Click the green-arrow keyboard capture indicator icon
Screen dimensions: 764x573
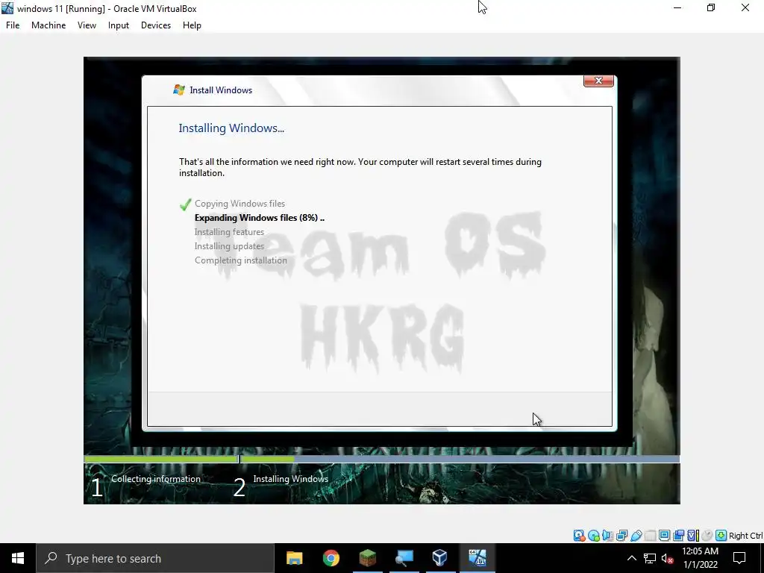click(721, 536)
